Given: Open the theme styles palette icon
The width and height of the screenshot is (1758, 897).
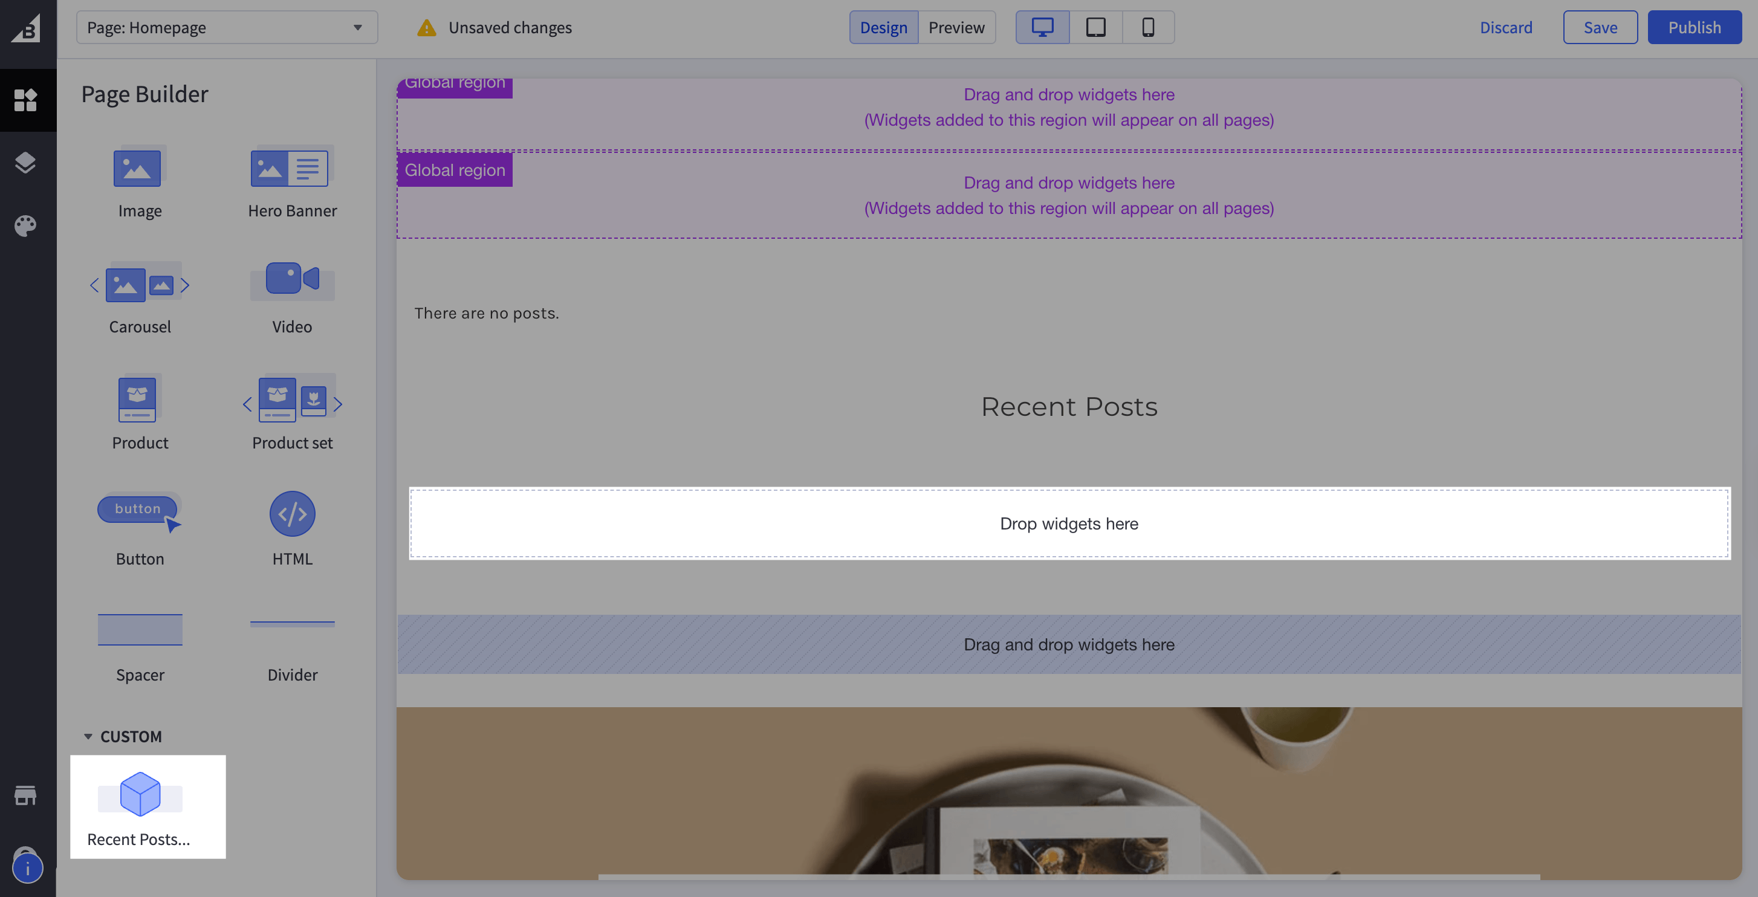Looking at the screenshot, I should click(x=26, y=226).
